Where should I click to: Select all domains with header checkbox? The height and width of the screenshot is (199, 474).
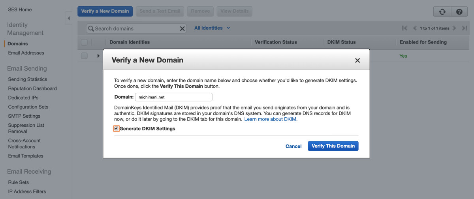click(x=84, y=42)
